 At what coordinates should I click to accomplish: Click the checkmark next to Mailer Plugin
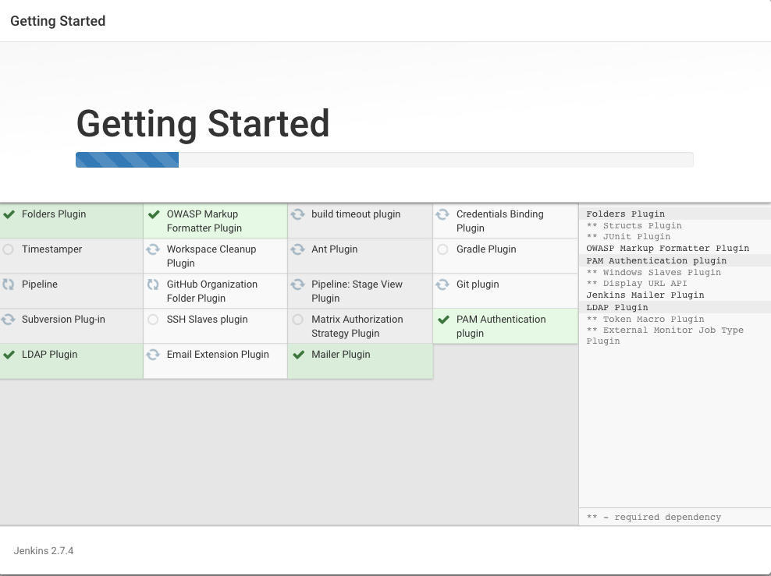299,354
